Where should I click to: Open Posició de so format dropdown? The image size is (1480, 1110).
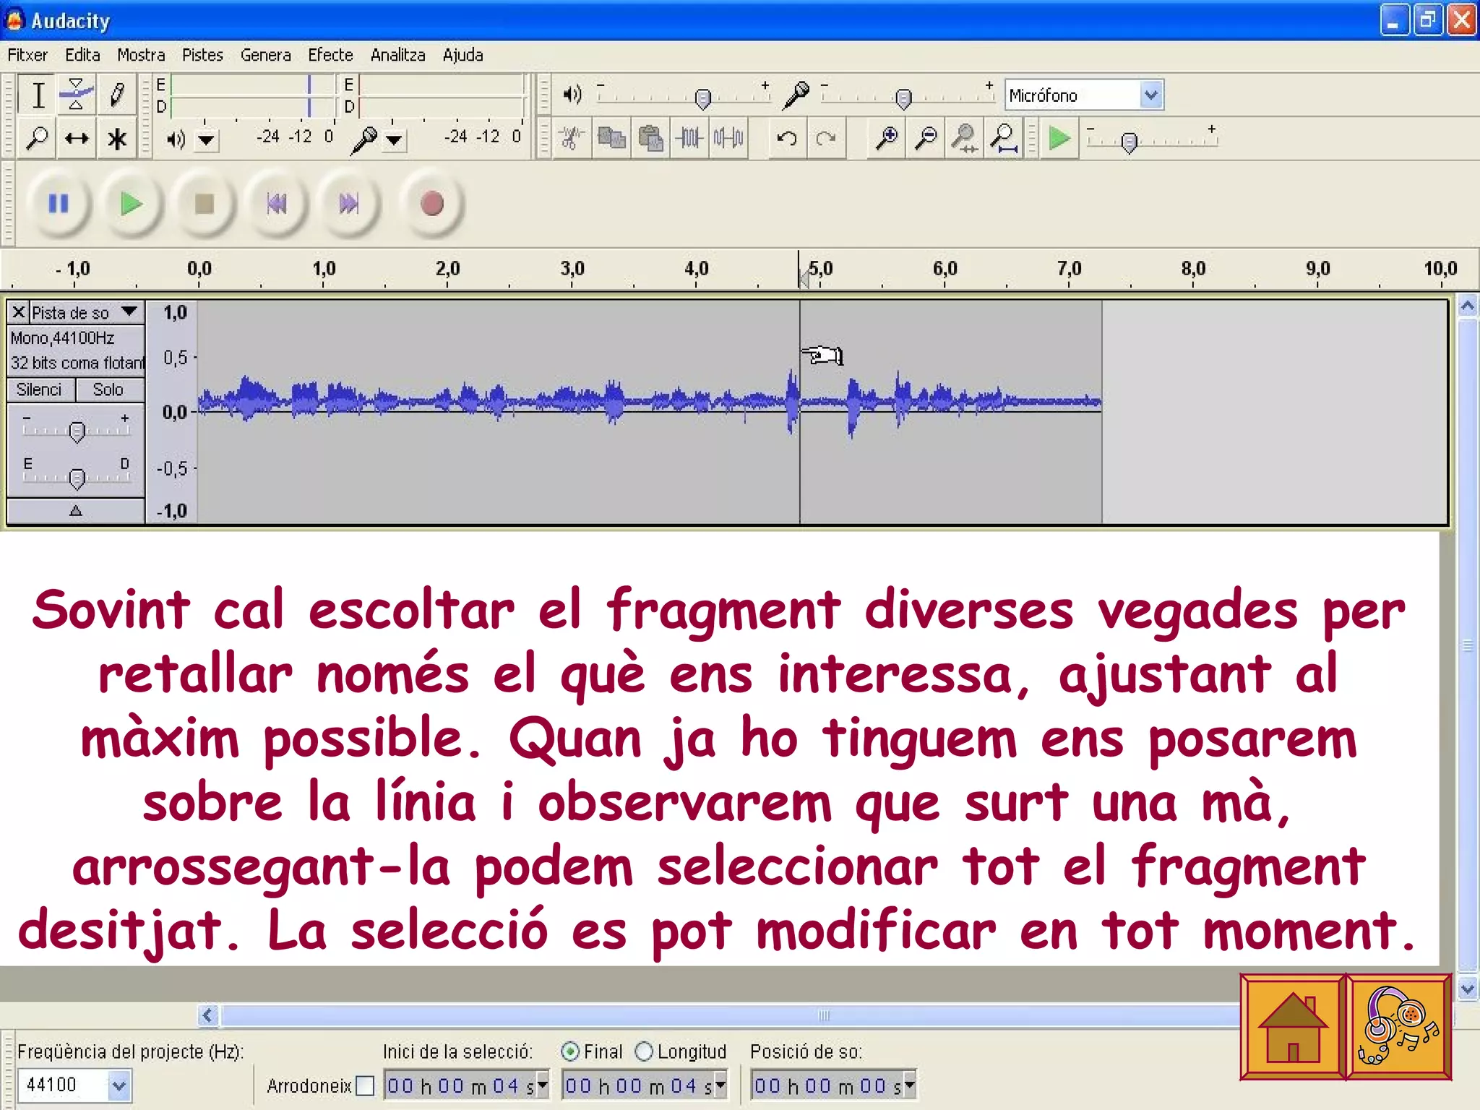tap(909, 1085)
